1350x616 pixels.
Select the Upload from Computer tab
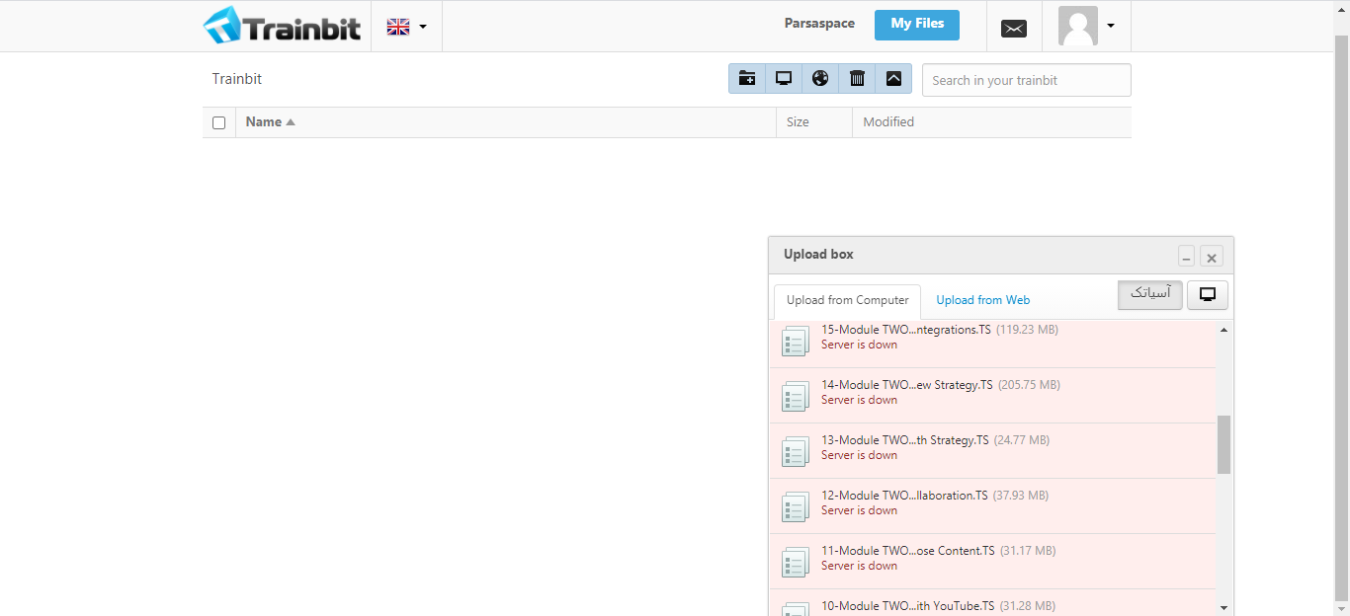847,300
